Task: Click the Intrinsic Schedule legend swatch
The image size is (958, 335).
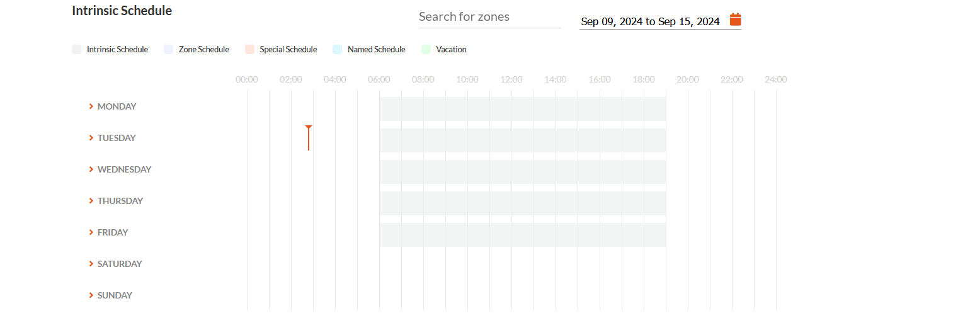Action: tap(76, 49)
